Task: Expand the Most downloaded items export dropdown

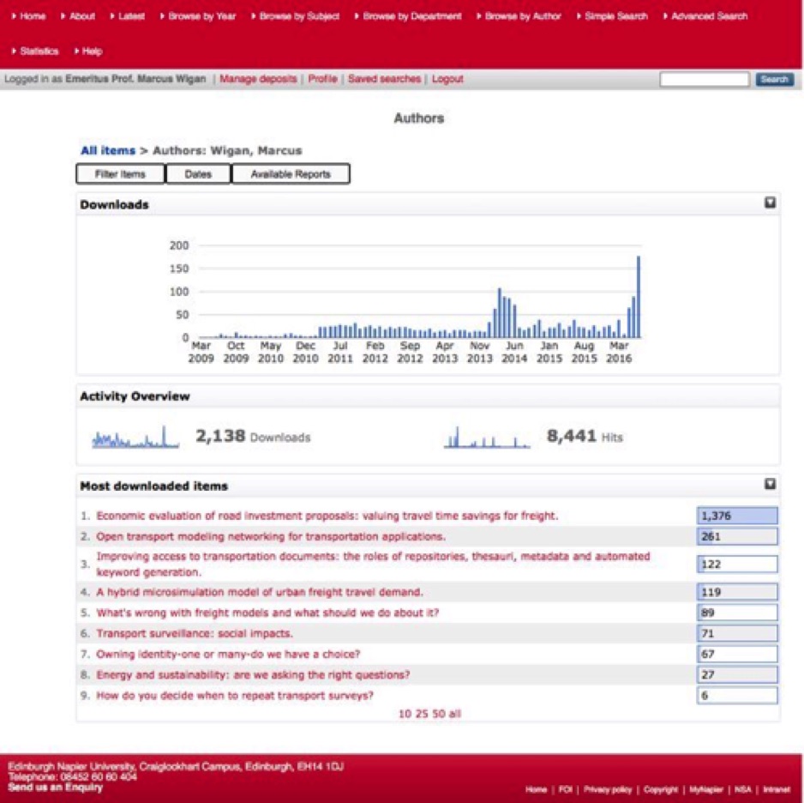Action: 769,484
